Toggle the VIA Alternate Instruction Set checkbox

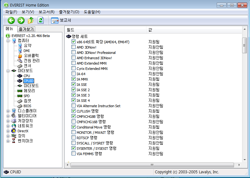(73, 106)
